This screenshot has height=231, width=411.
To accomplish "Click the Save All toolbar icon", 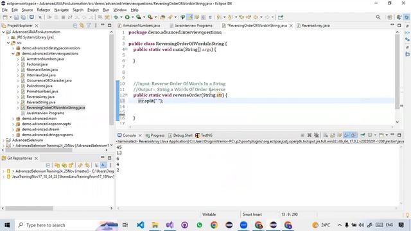I will 23,17.
